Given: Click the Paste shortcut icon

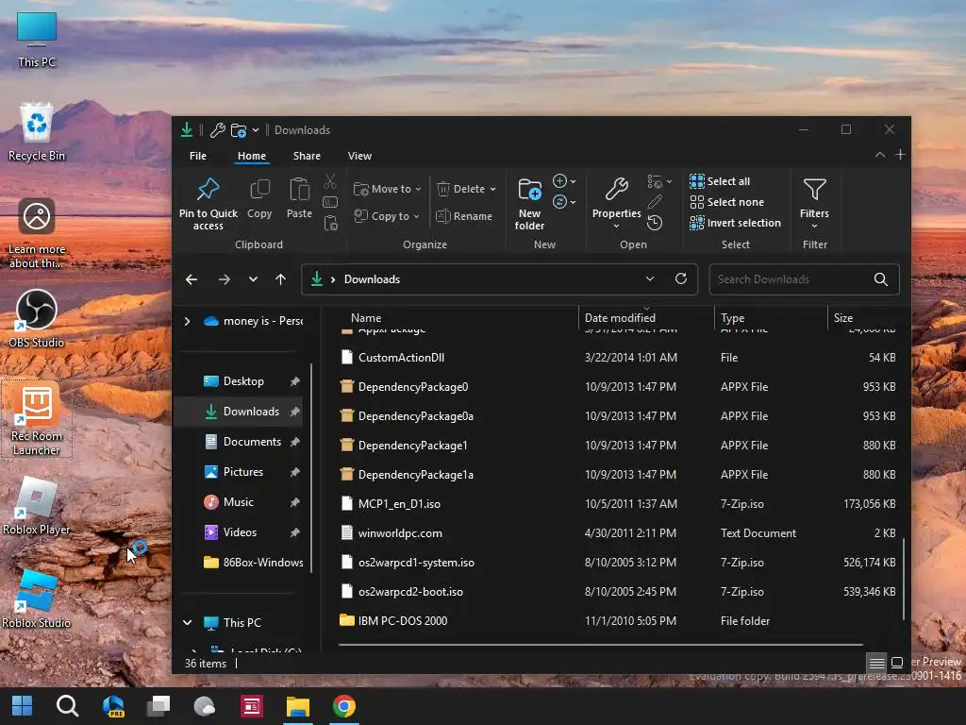Looking at the screenshot, I should point(331,223).
